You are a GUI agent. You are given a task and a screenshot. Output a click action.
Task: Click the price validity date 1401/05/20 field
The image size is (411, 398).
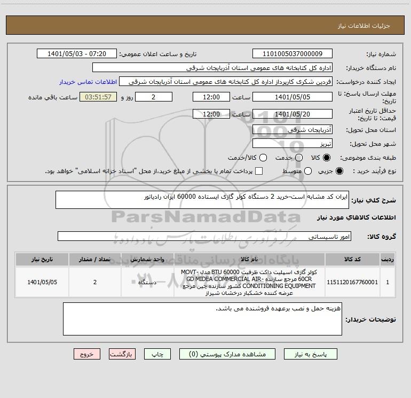293,114
